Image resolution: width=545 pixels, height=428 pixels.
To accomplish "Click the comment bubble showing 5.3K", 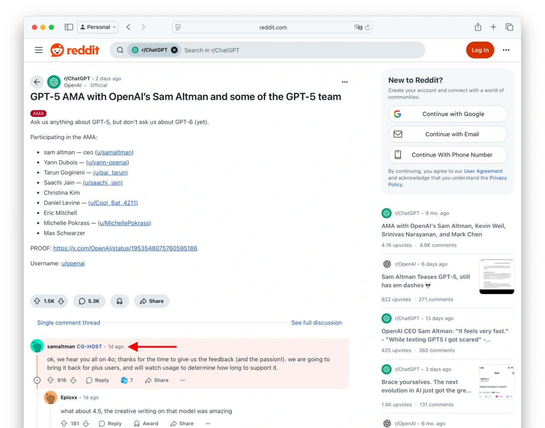I will (89, 301).
